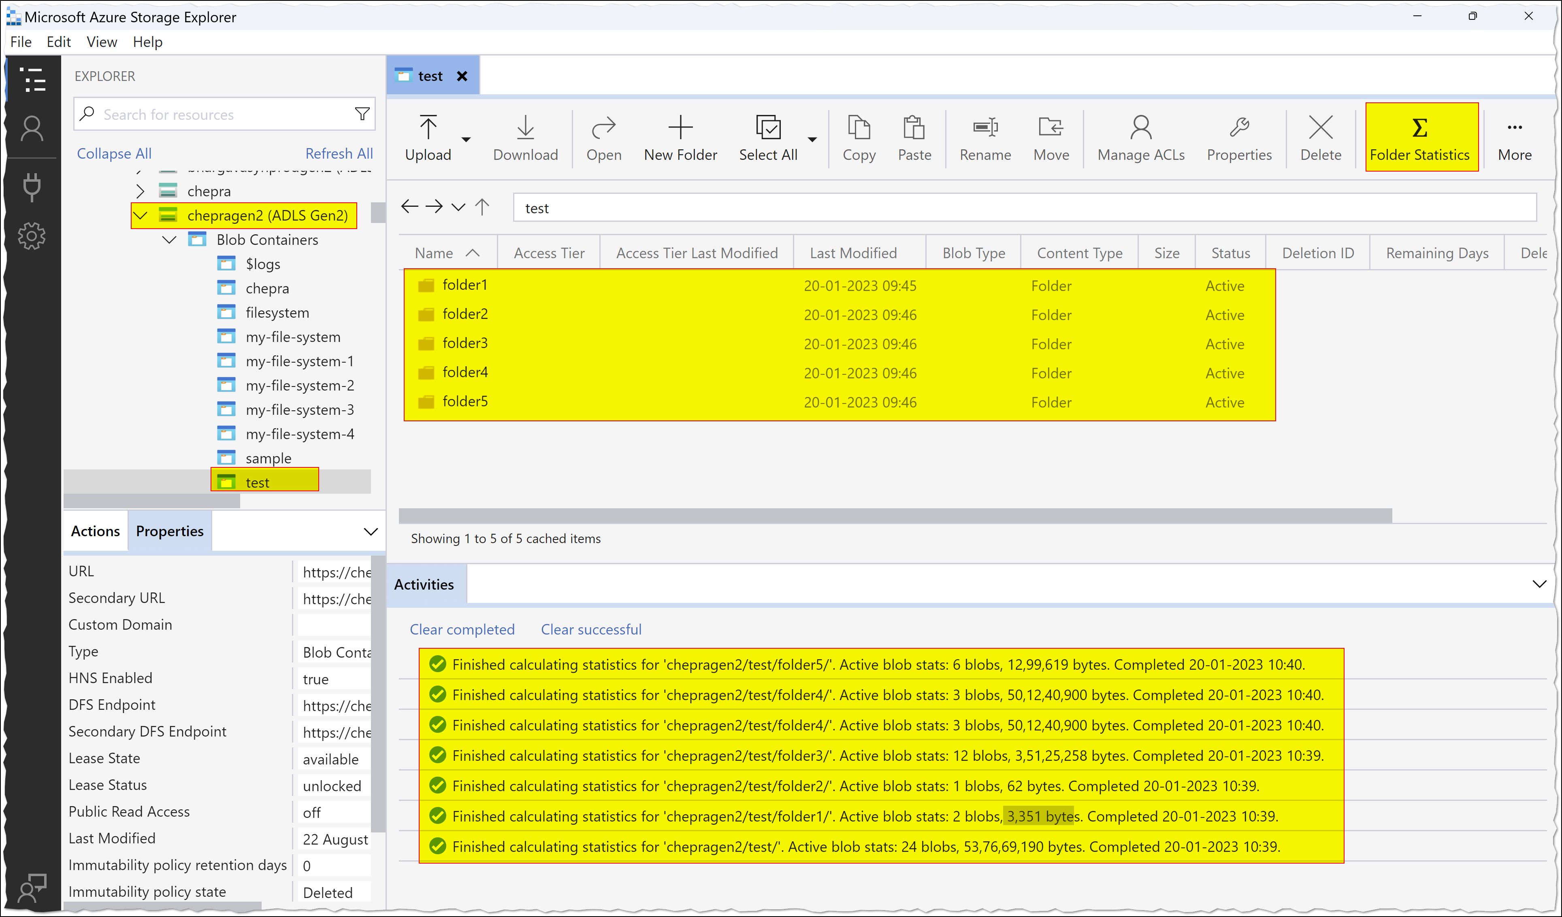Collapse the chepragen2 (ADLS Gen2) node
The height and width of the screenshot is (917, 1562).
pyautogui.click(x=141, y=215)
